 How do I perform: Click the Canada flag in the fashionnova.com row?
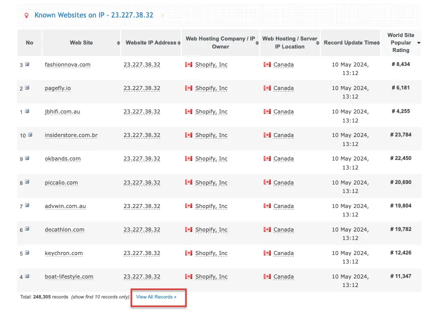pos(267,64)
